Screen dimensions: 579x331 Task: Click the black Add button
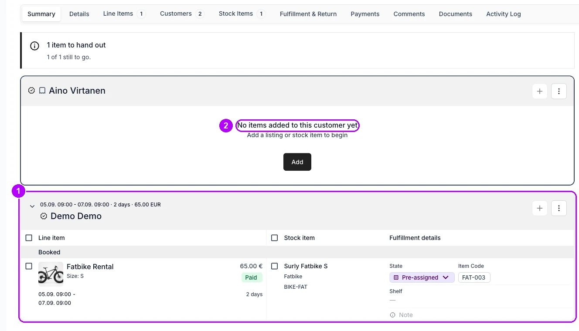coord(297,162)
